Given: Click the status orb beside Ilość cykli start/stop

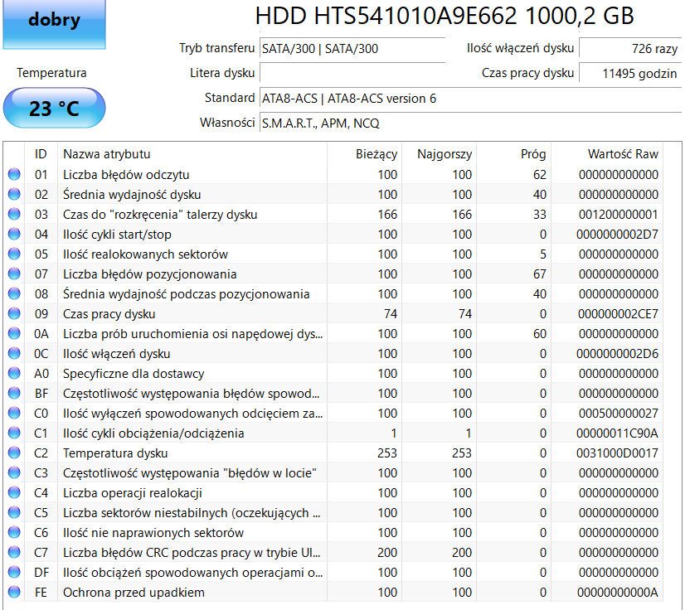Looking at the screenshot, I should [x=14, y=234].
